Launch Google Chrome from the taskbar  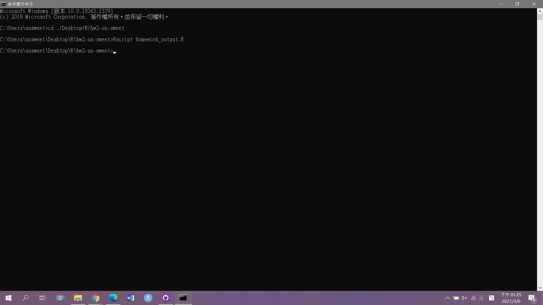pos(96,298)
